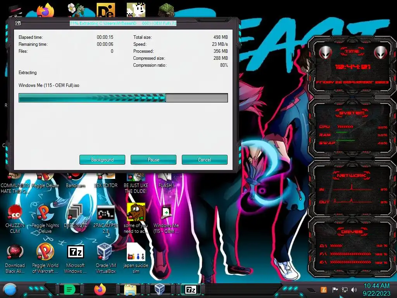
Task: Click the COMMUNISTS HATE THIS G... desktop label
Action: coord(15,188)
